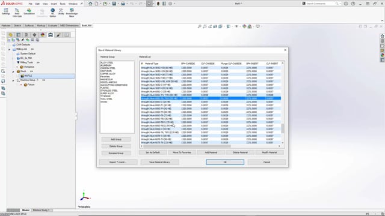Screen dimensions: 385x216
Task: Open the Tools menu
Action: point(63,4)
